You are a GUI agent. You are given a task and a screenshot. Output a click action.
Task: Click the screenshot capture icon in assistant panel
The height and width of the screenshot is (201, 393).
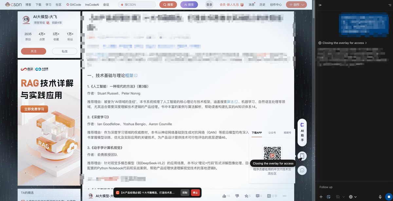[x=328, y=197]
